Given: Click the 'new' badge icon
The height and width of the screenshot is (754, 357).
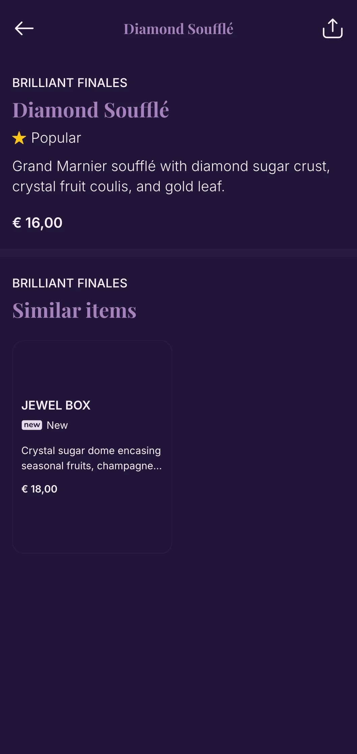Looking at the screenshot, I should [32, 425].
